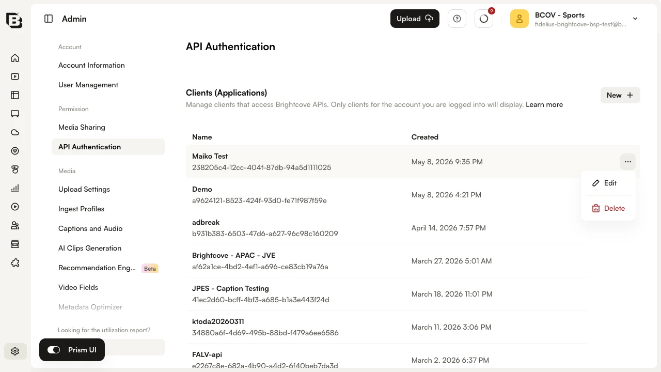This screenshot has height=372, width=661.
Task: Open the users icon in the left rail
Action: point(15,225)
